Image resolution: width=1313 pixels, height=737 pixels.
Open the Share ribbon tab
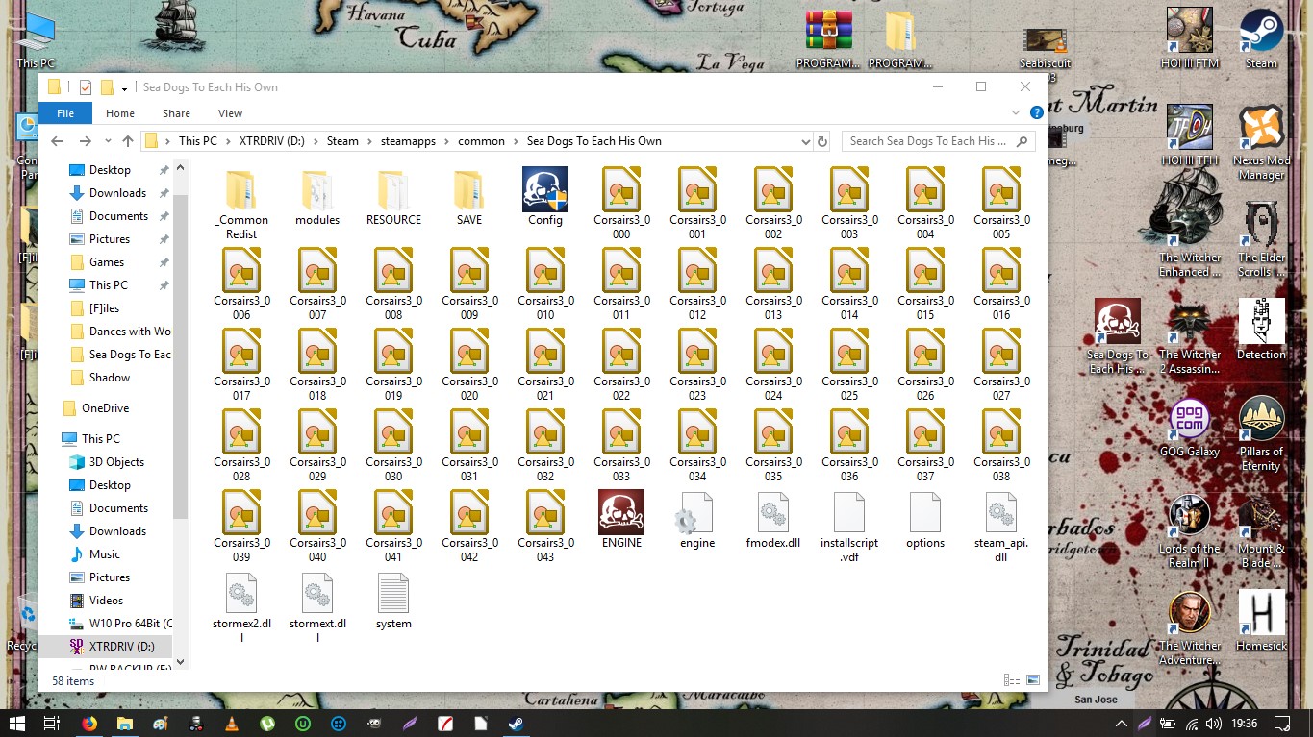click(x=176, y=112)
